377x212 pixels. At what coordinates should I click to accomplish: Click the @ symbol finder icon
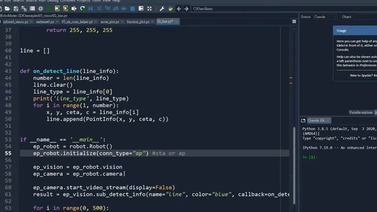[x=41, y=9]
